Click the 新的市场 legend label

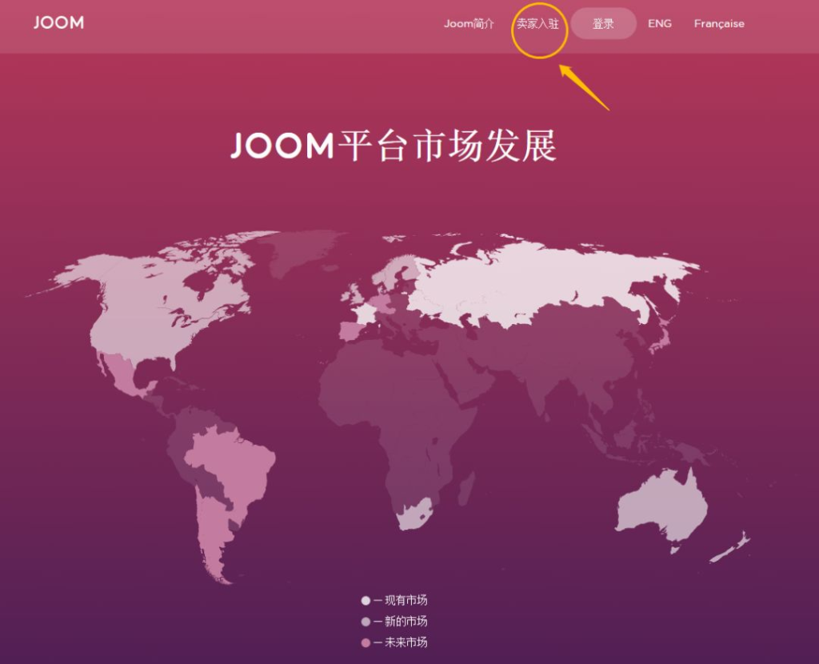click(406, 621)
